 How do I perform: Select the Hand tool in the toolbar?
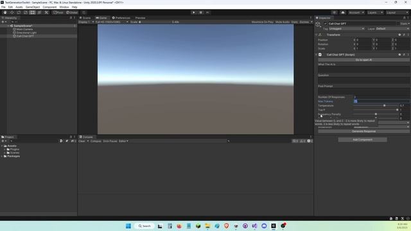pyautogui.click(x=5, y=13)
